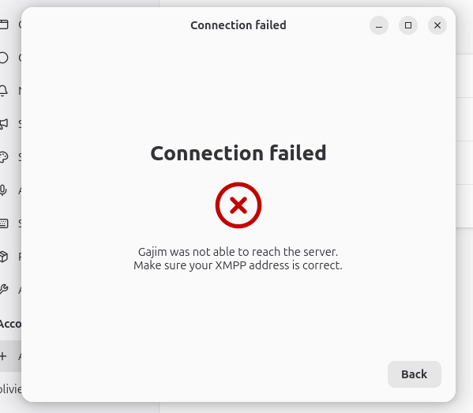Click the red error X icon

click(238, 205)
